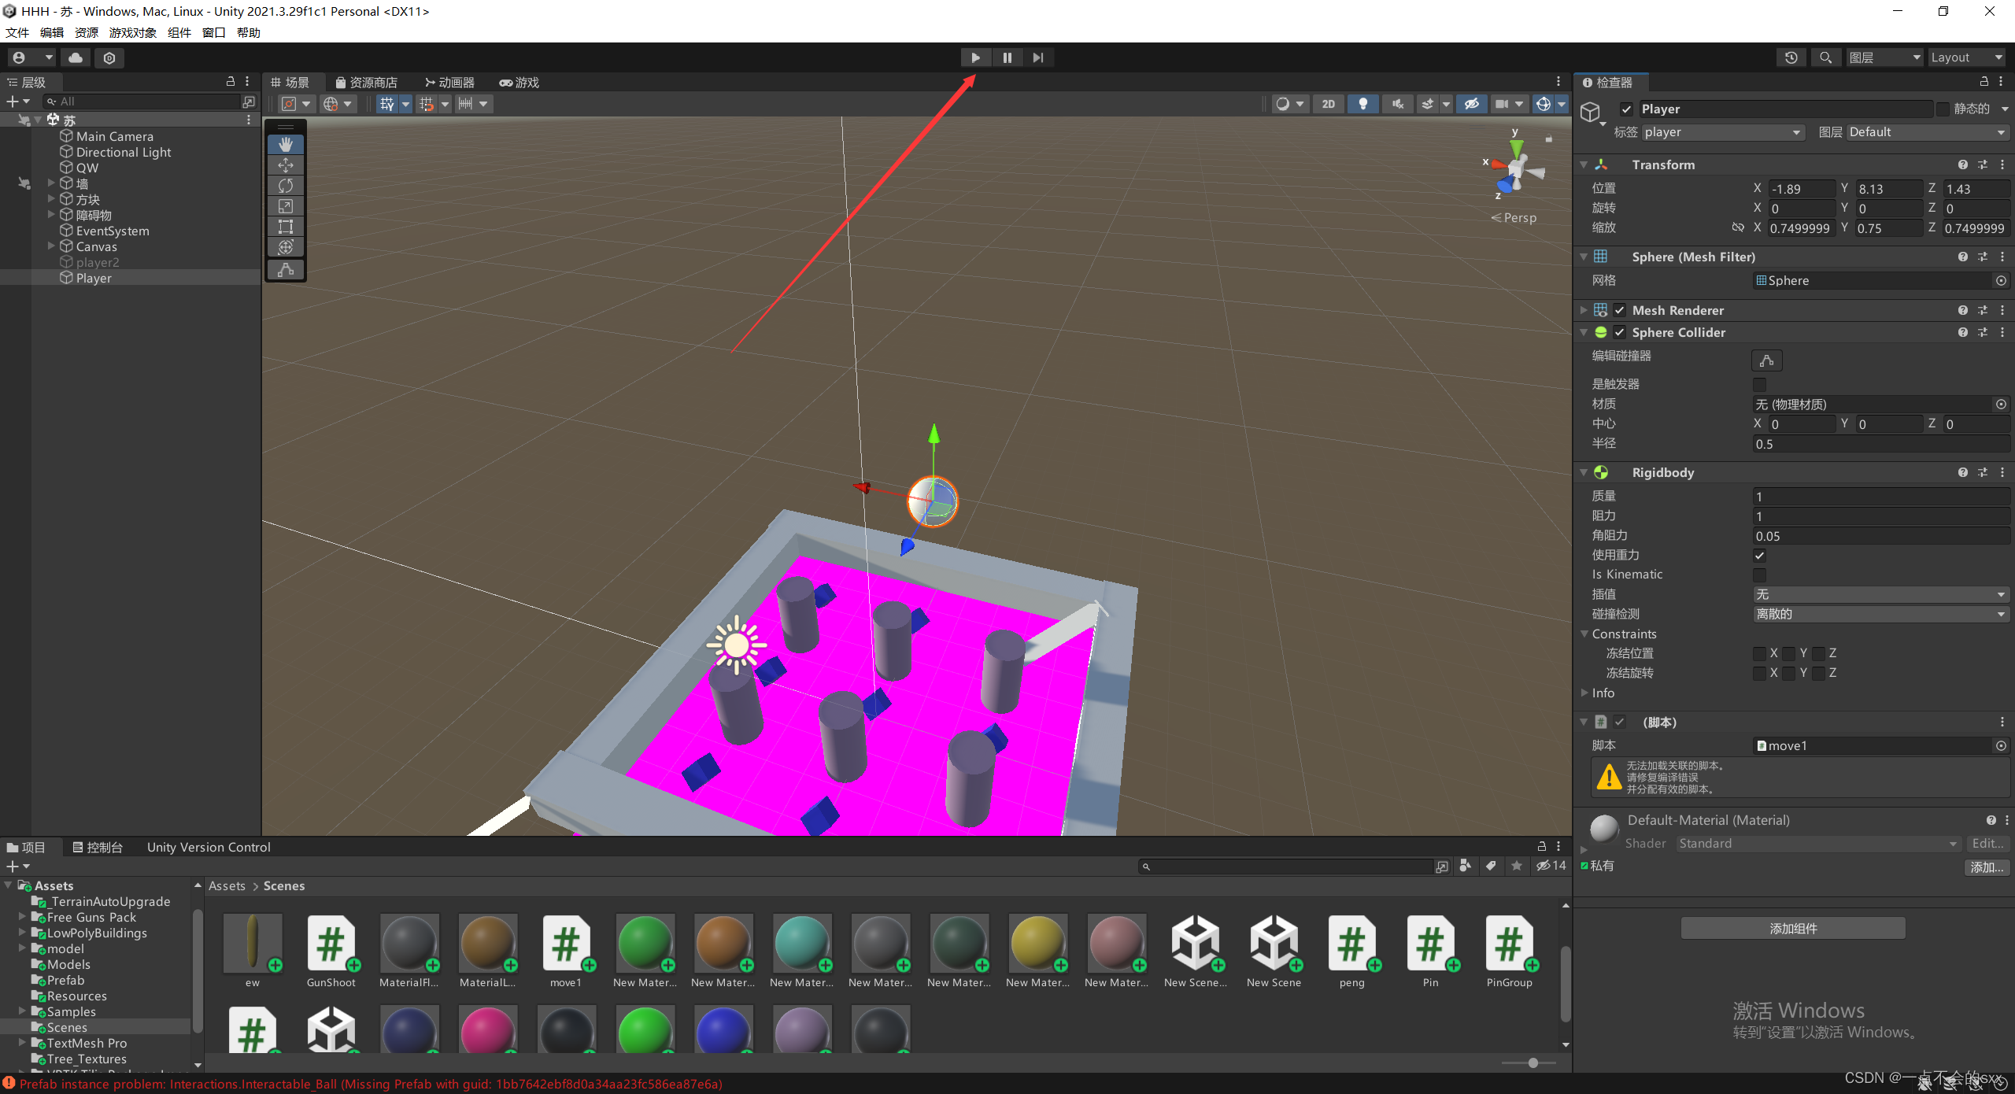2015x1094 pixels.
Task: Open the Layout dropdown
Action: [1965, 57]
